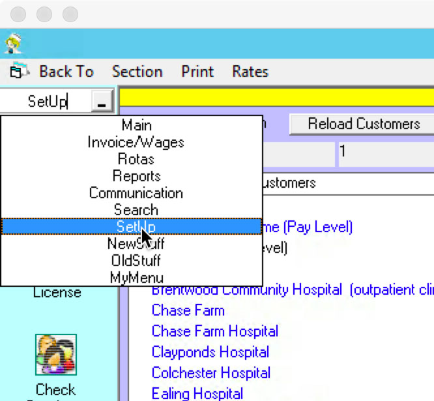
Task: Click the app character icon in title bar
Action: [12, 44]
